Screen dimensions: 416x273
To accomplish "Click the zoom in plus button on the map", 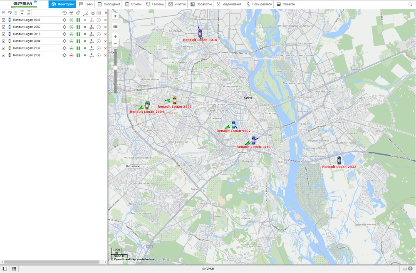I will tap(115, 36).
